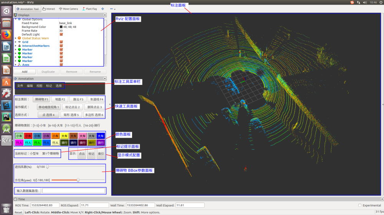Disable the InteractiveMarkers checkbox
The height and width of the screenshot is (215, 384).
[x=61, y=46]
